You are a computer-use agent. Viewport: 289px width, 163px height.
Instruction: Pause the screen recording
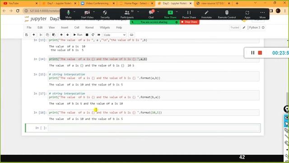click(x=253, y=53)
